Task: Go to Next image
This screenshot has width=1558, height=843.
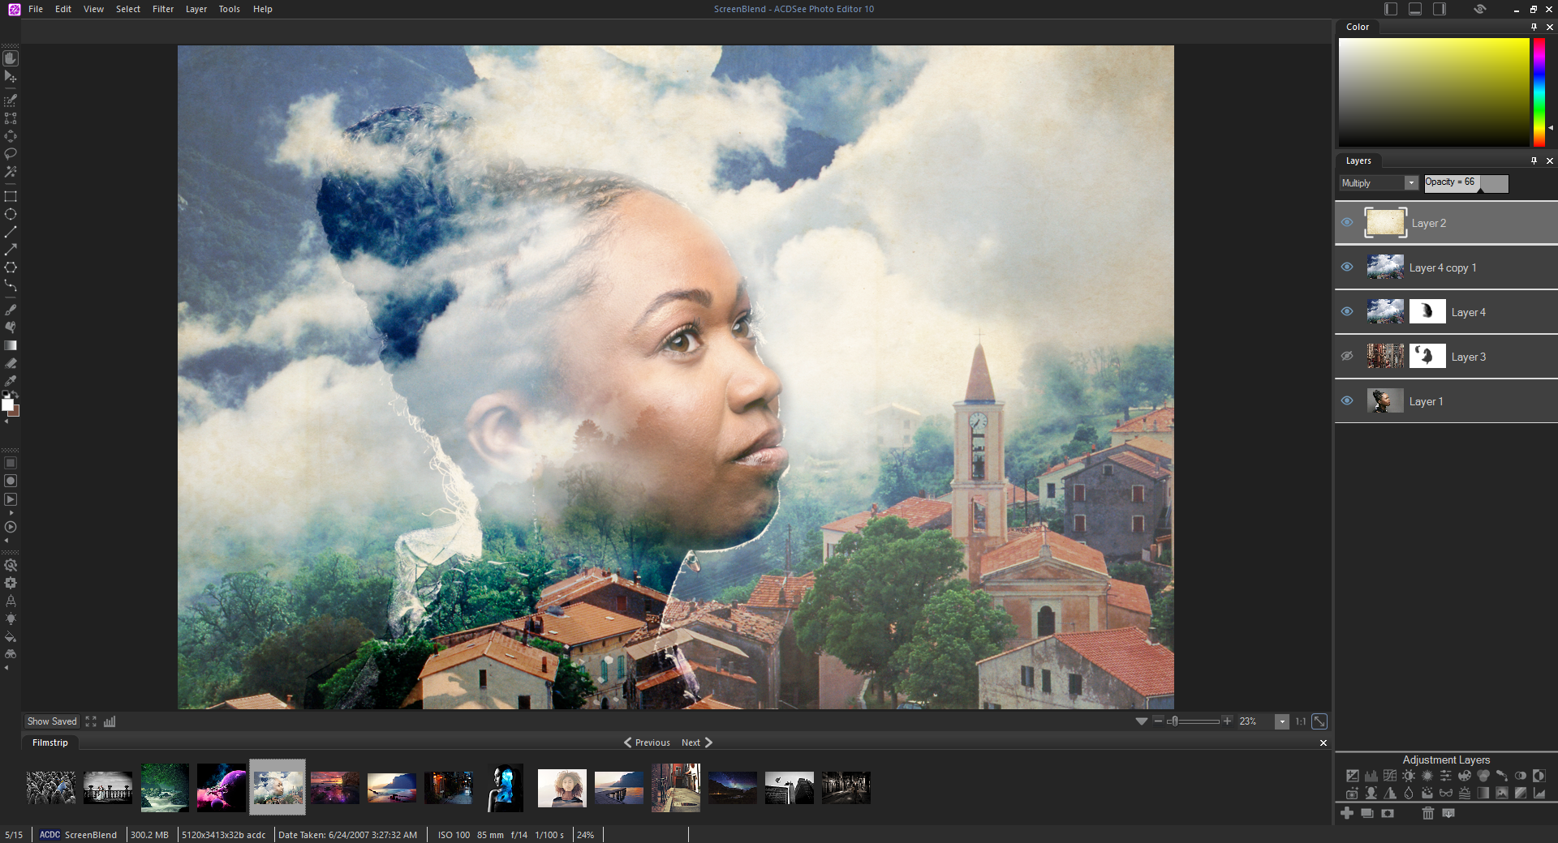Action: click(x=696, y=742)
